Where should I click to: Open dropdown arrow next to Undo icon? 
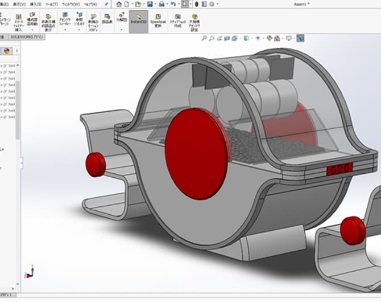(x=179, y=4)
